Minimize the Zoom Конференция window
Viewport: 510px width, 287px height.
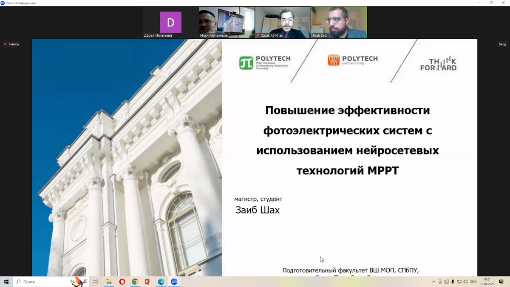[x=479, y=3]
